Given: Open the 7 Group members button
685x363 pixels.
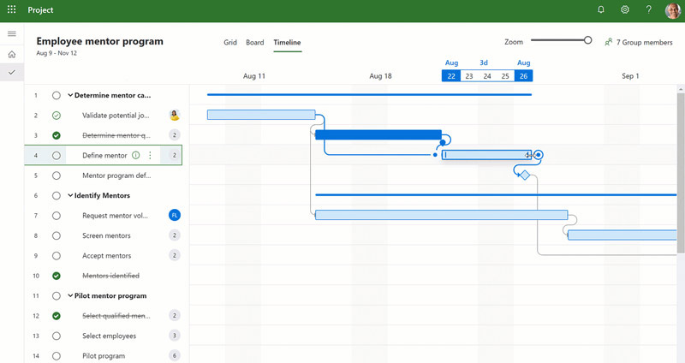Looking at the screenshot, I should coord(638,42).
